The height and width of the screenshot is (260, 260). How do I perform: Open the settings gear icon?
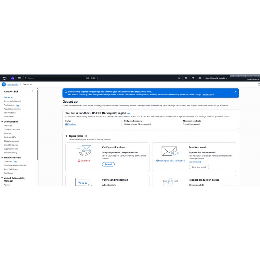(200, 78)
